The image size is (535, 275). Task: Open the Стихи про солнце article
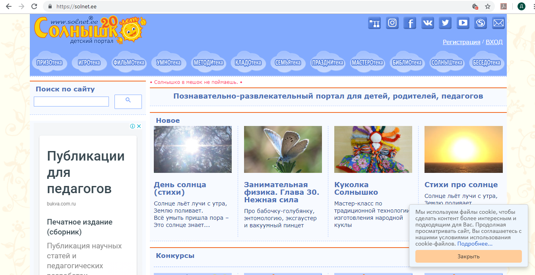click(x=461, y=185)
